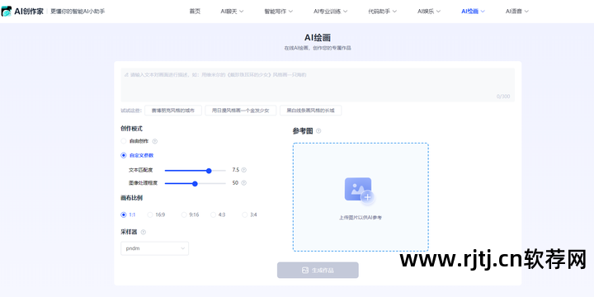
Task: Click the help icon next to 参考图
Action: tap(318, 131)
